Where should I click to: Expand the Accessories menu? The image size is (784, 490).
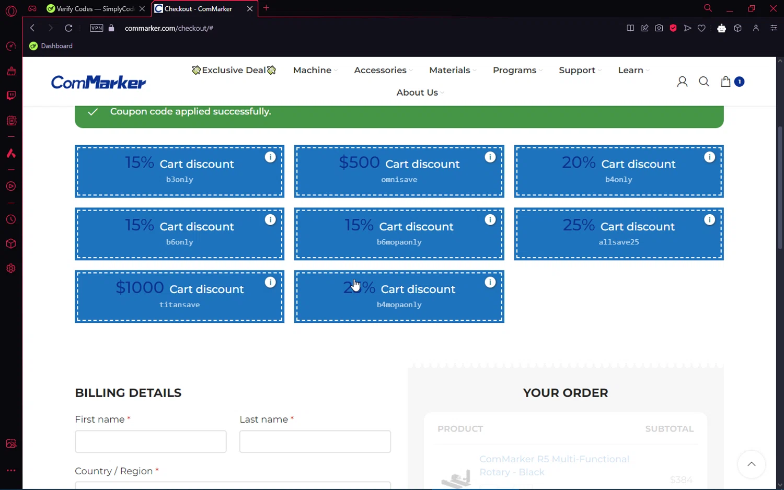383,70
